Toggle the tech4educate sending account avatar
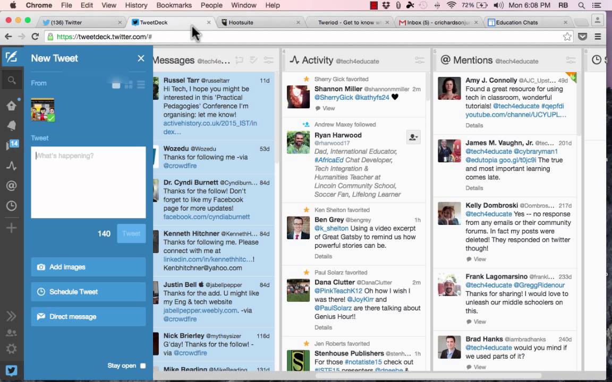This screenshot has width=612, height=382. click(x=42, y=109)
